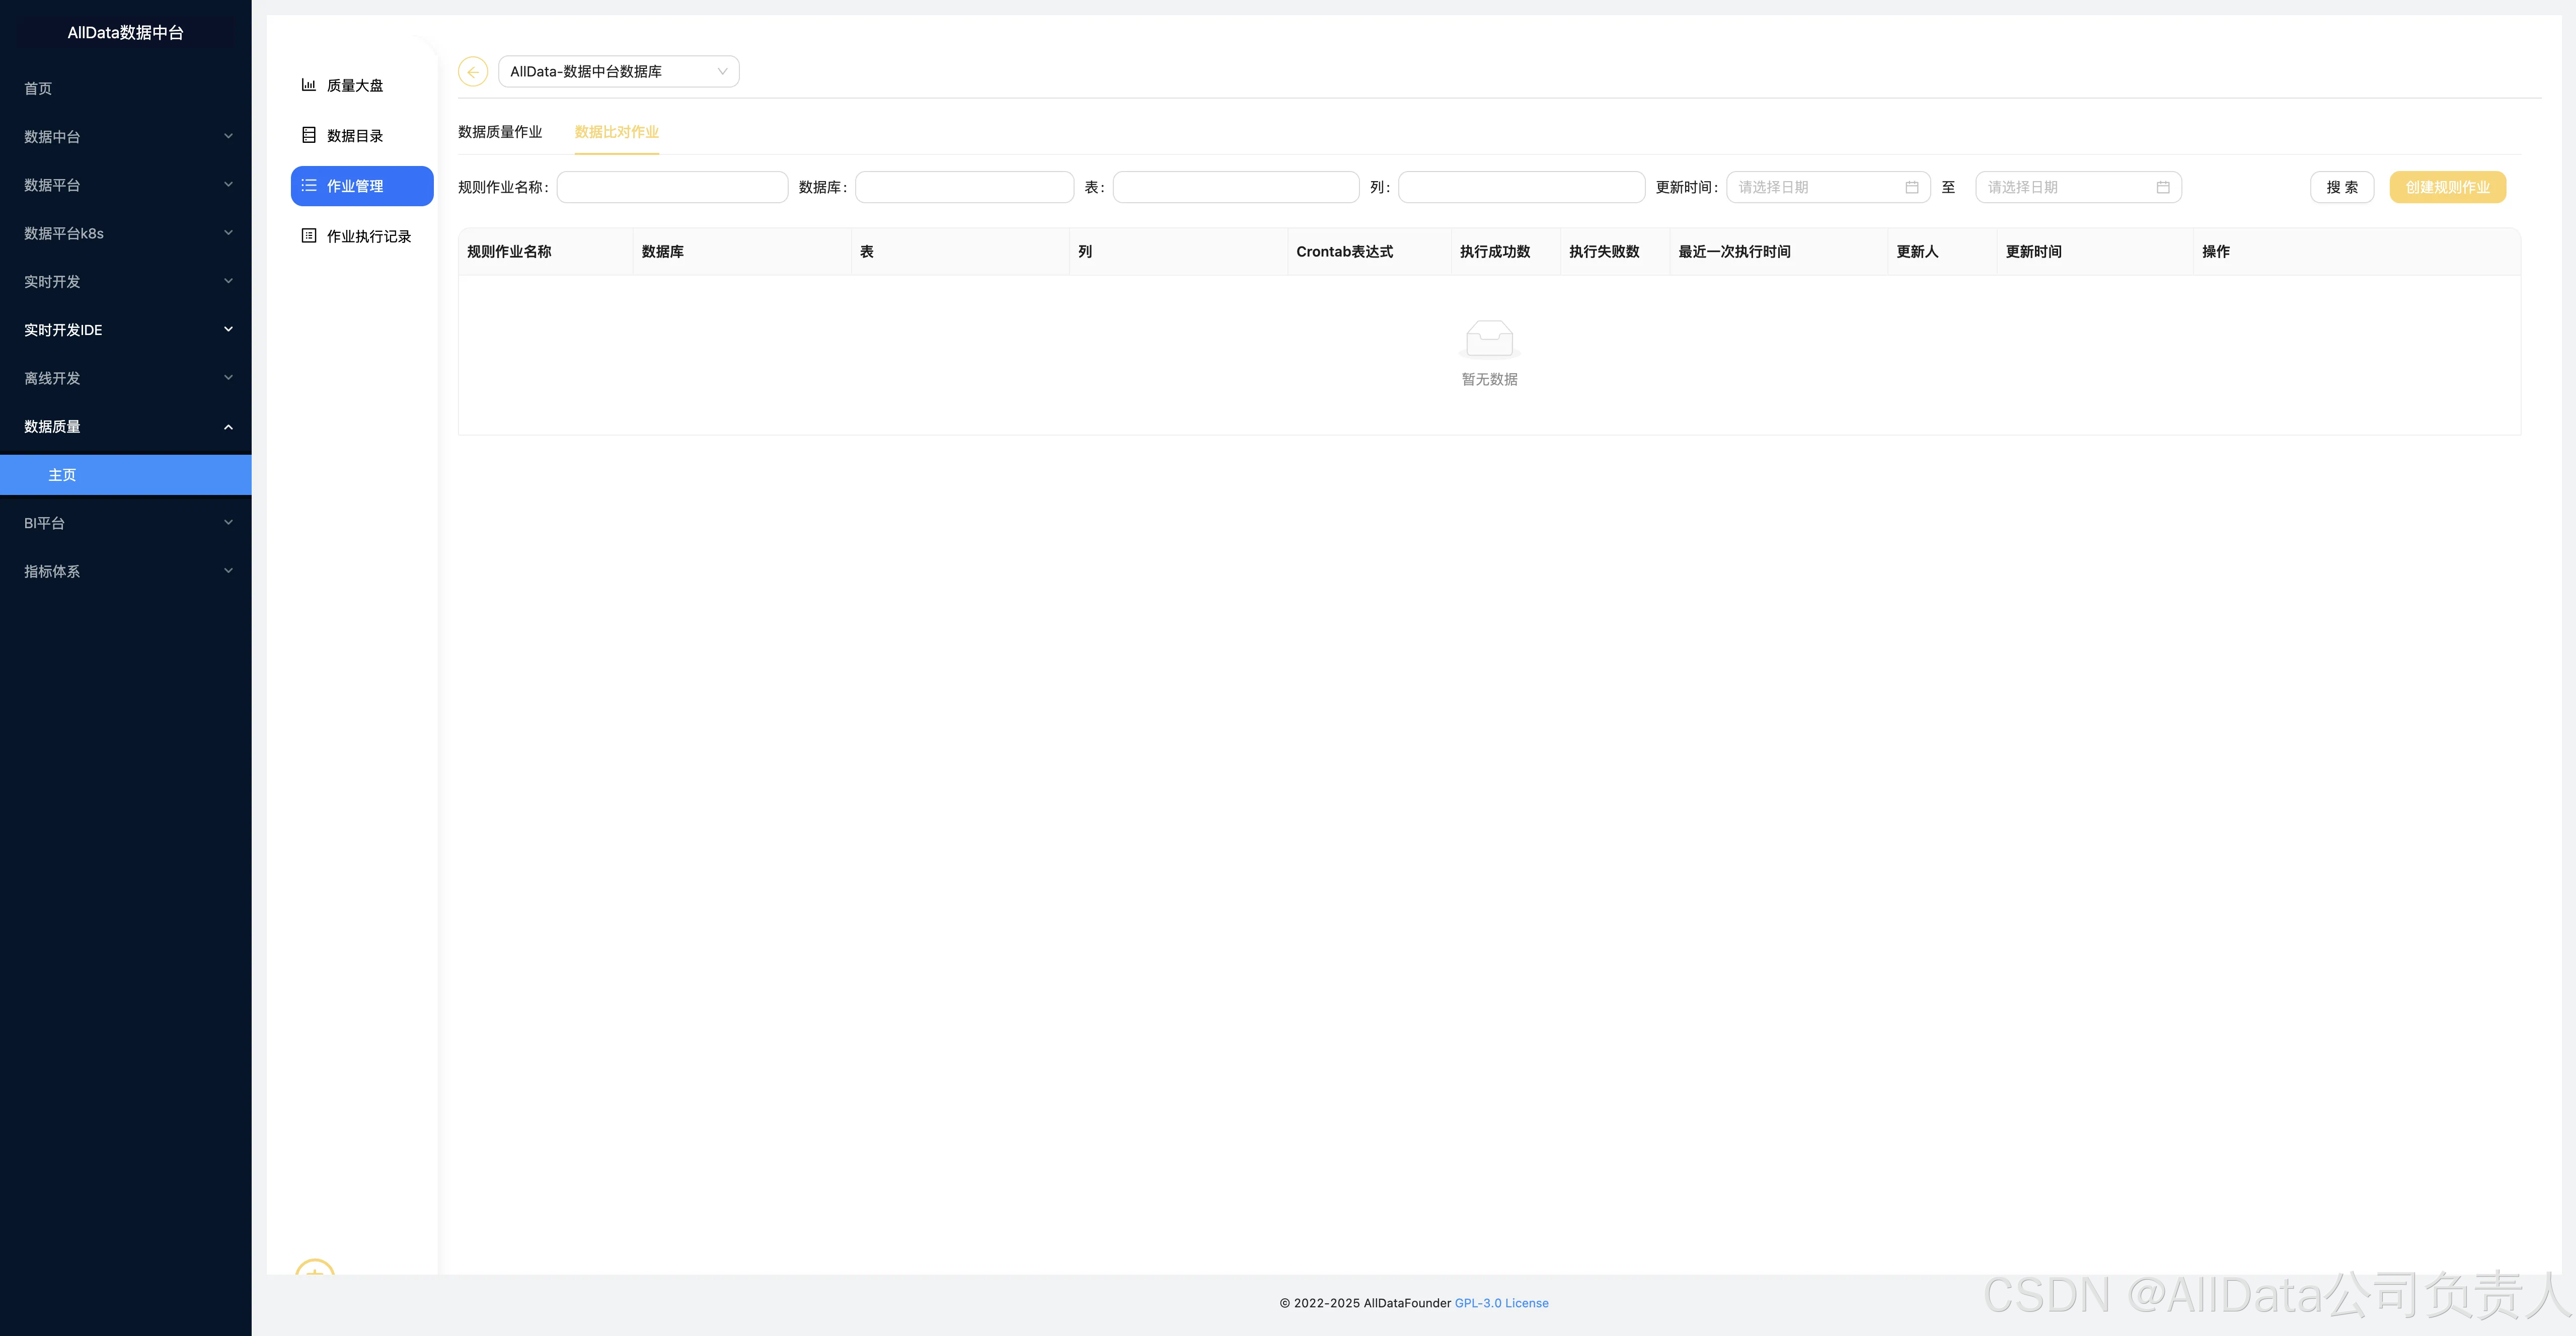
Task: Click the 作业管理 list icon
Action: [x=309, y=186]
